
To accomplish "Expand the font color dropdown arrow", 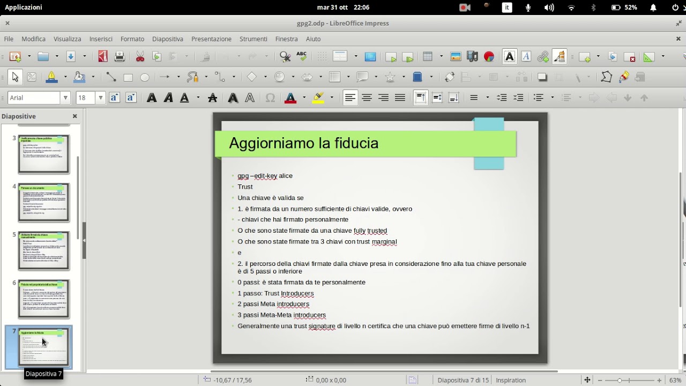I will pos(304,98).
